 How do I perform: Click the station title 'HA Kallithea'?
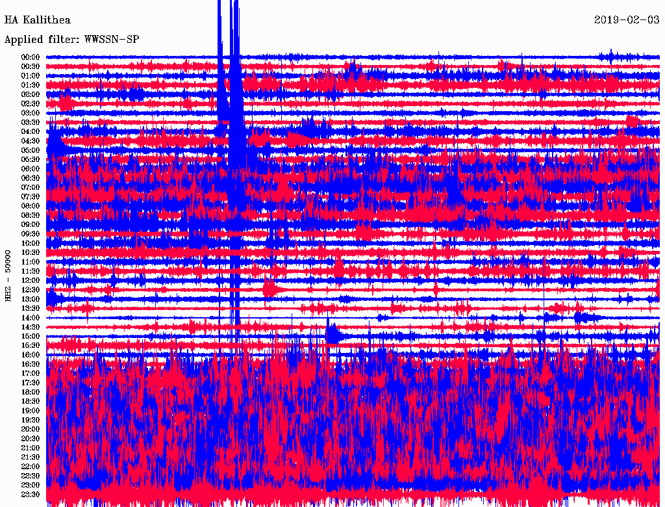[37, 20]
